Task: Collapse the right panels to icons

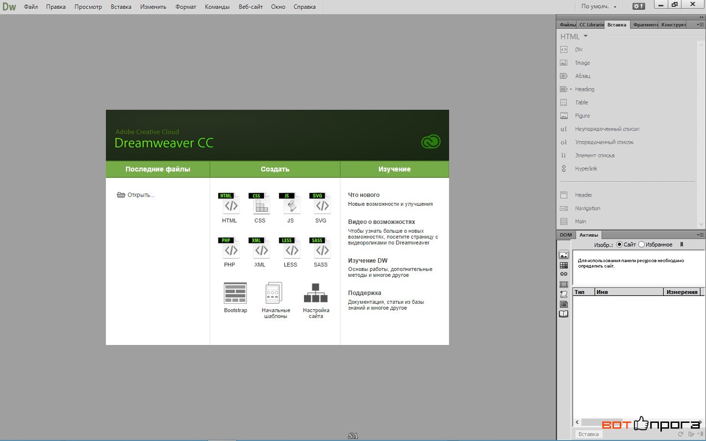Action: pyautogui.click(x=702, y=17)
